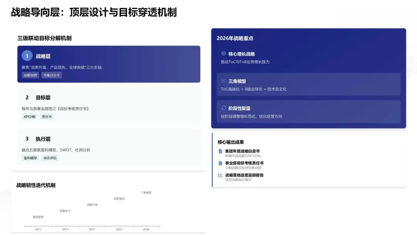
Task: Select the KPI分解 tag
Action: (x=29, y=117)
